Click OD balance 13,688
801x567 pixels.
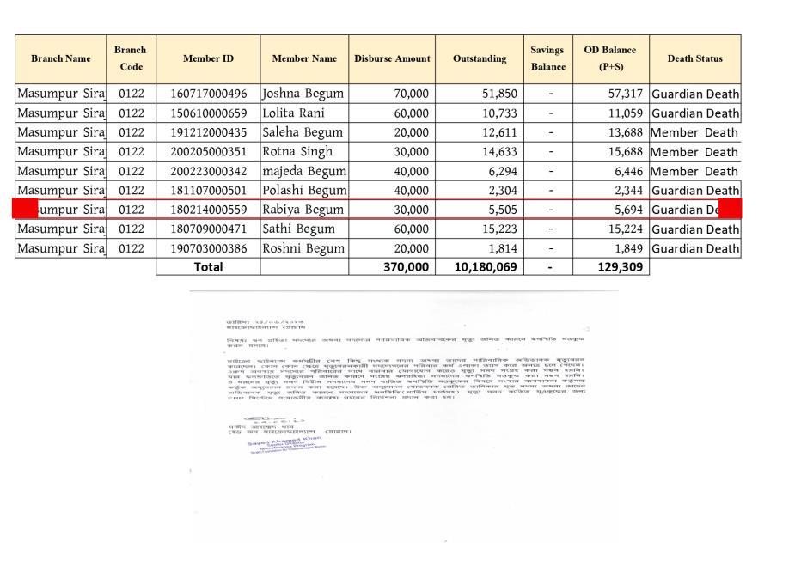tap(626, 133)
